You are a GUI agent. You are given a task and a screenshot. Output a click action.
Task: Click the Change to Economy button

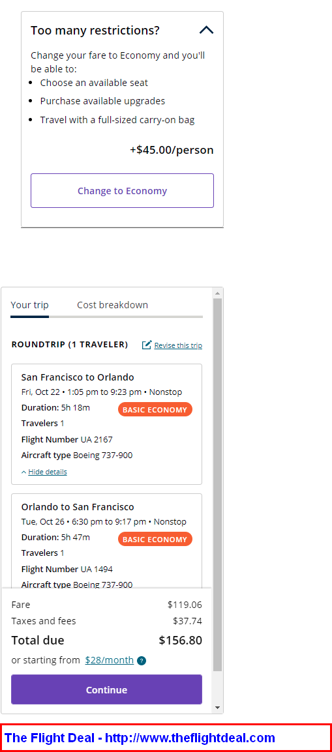pyautogui.click(x=123, y=191)
